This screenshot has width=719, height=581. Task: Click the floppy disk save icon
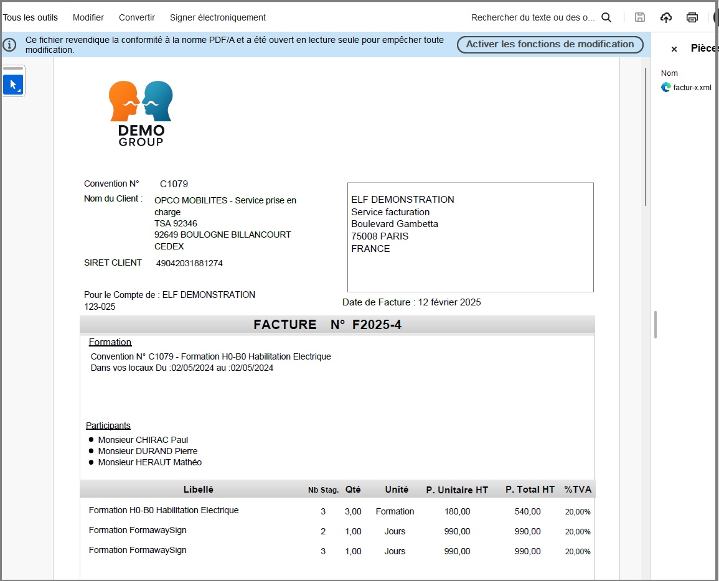pos(639,17)
